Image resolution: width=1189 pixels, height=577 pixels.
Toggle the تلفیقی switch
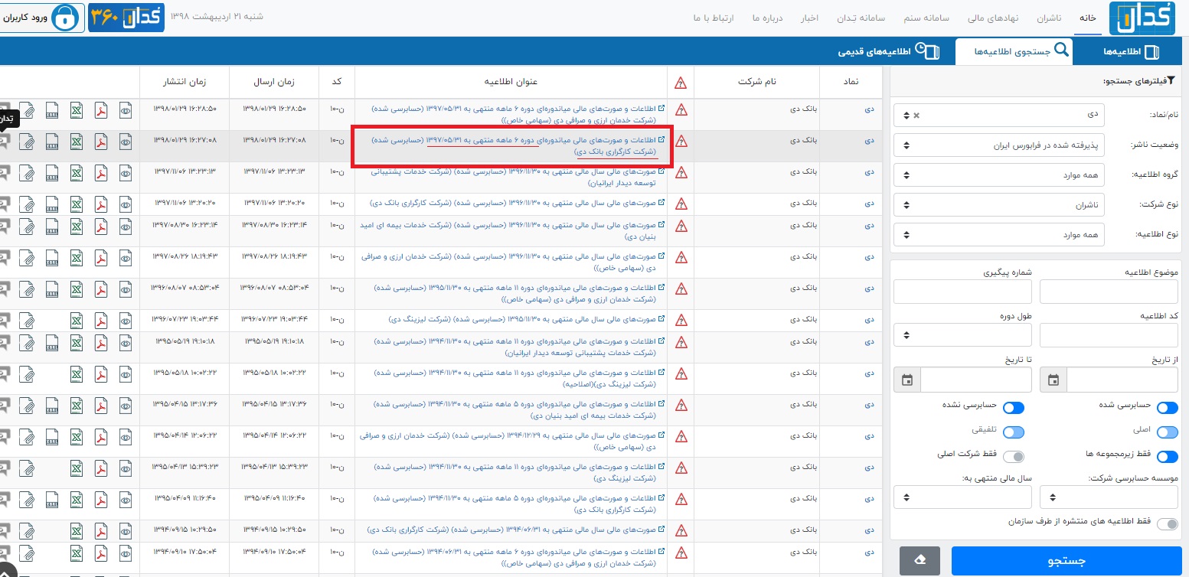[1013, 432]
